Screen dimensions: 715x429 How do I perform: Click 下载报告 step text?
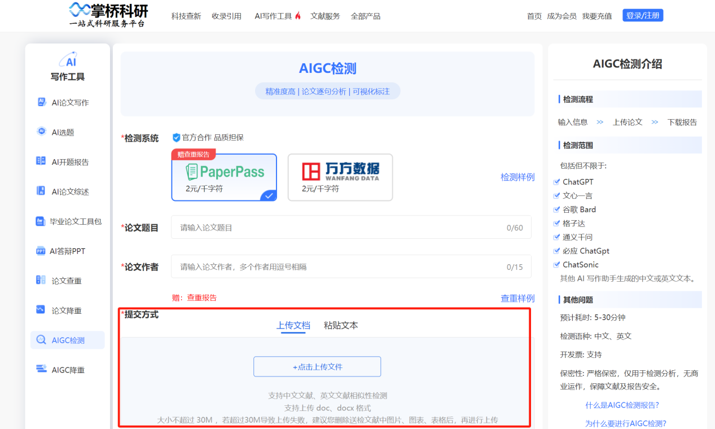pos(682,122)
